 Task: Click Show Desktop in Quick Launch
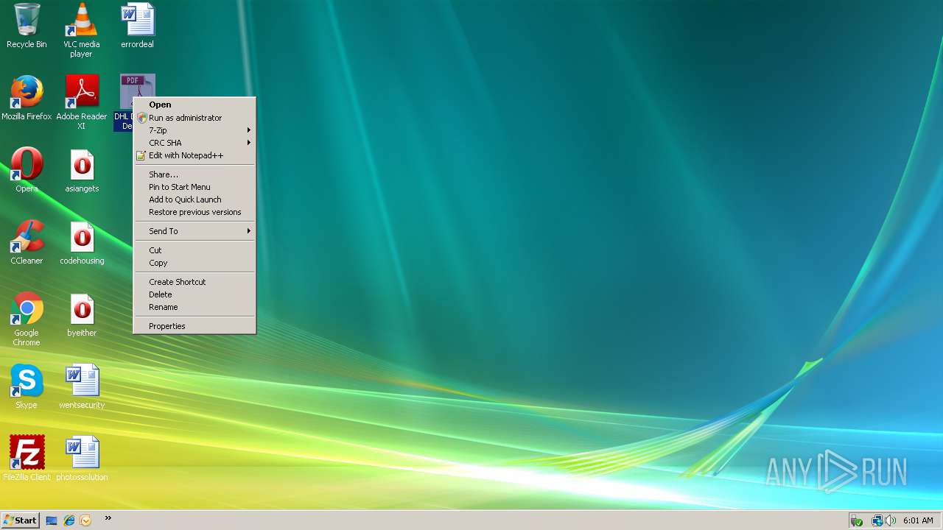pos(52,520)
